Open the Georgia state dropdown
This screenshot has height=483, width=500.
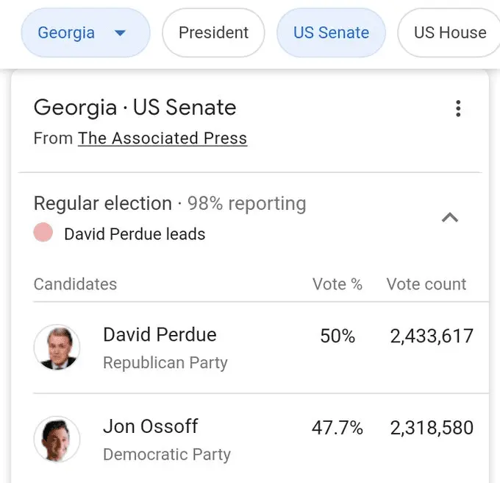85,33
